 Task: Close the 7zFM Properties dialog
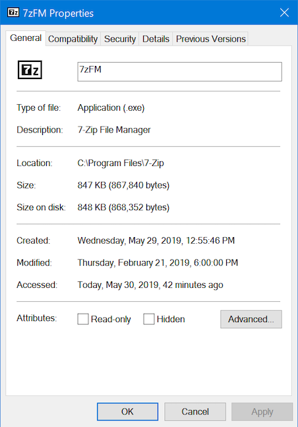[x=284, y=13]
